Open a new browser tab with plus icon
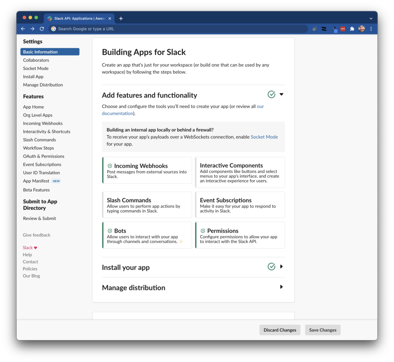This screenshot has height=362, width=394. [x=121, y=18]
